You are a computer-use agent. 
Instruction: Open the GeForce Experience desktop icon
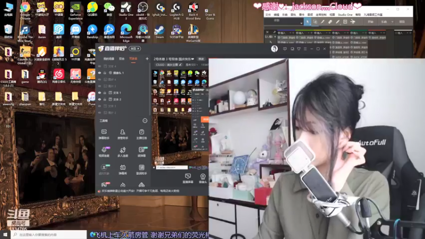coord(75,11)
